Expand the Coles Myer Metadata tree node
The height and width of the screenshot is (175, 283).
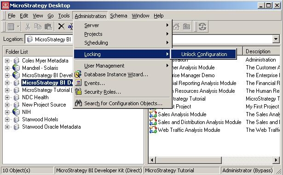point(7,61)
